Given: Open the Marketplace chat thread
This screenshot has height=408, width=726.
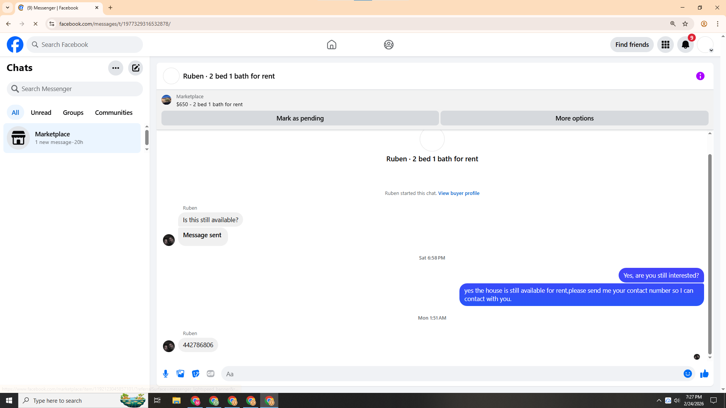Looking at the screenshot, I should tap(72, 138).
